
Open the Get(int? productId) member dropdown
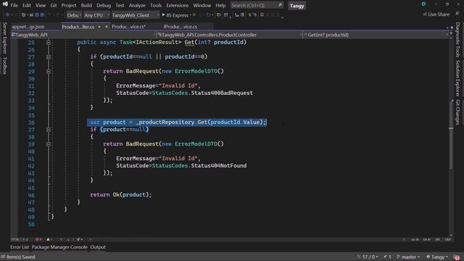376,35
